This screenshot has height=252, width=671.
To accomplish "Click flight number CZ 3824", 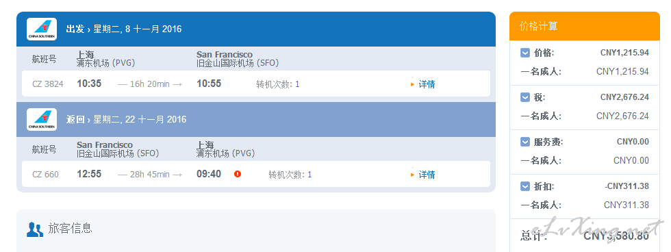I will (x=47, y=84).
